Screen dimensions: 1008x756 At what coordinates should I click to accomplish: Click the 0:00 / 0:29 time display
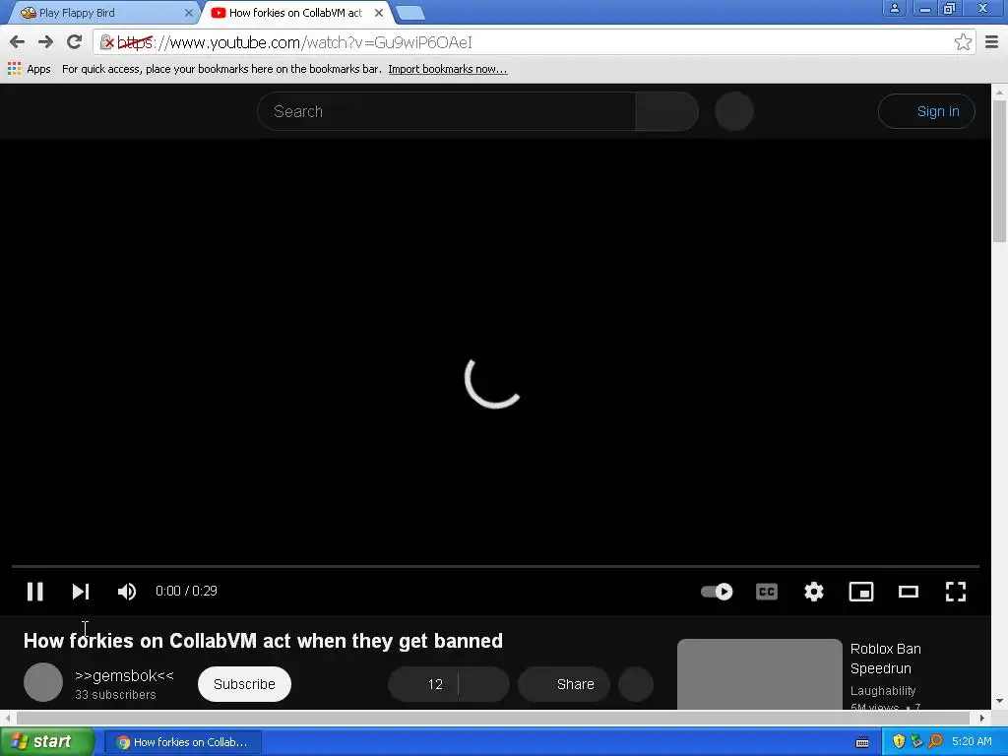[x=186, y=591]
